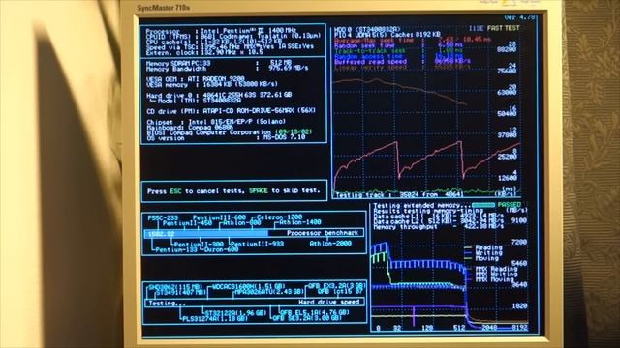
Task: Select the 'Hard drive 0' line
Action: coord(219,95)
